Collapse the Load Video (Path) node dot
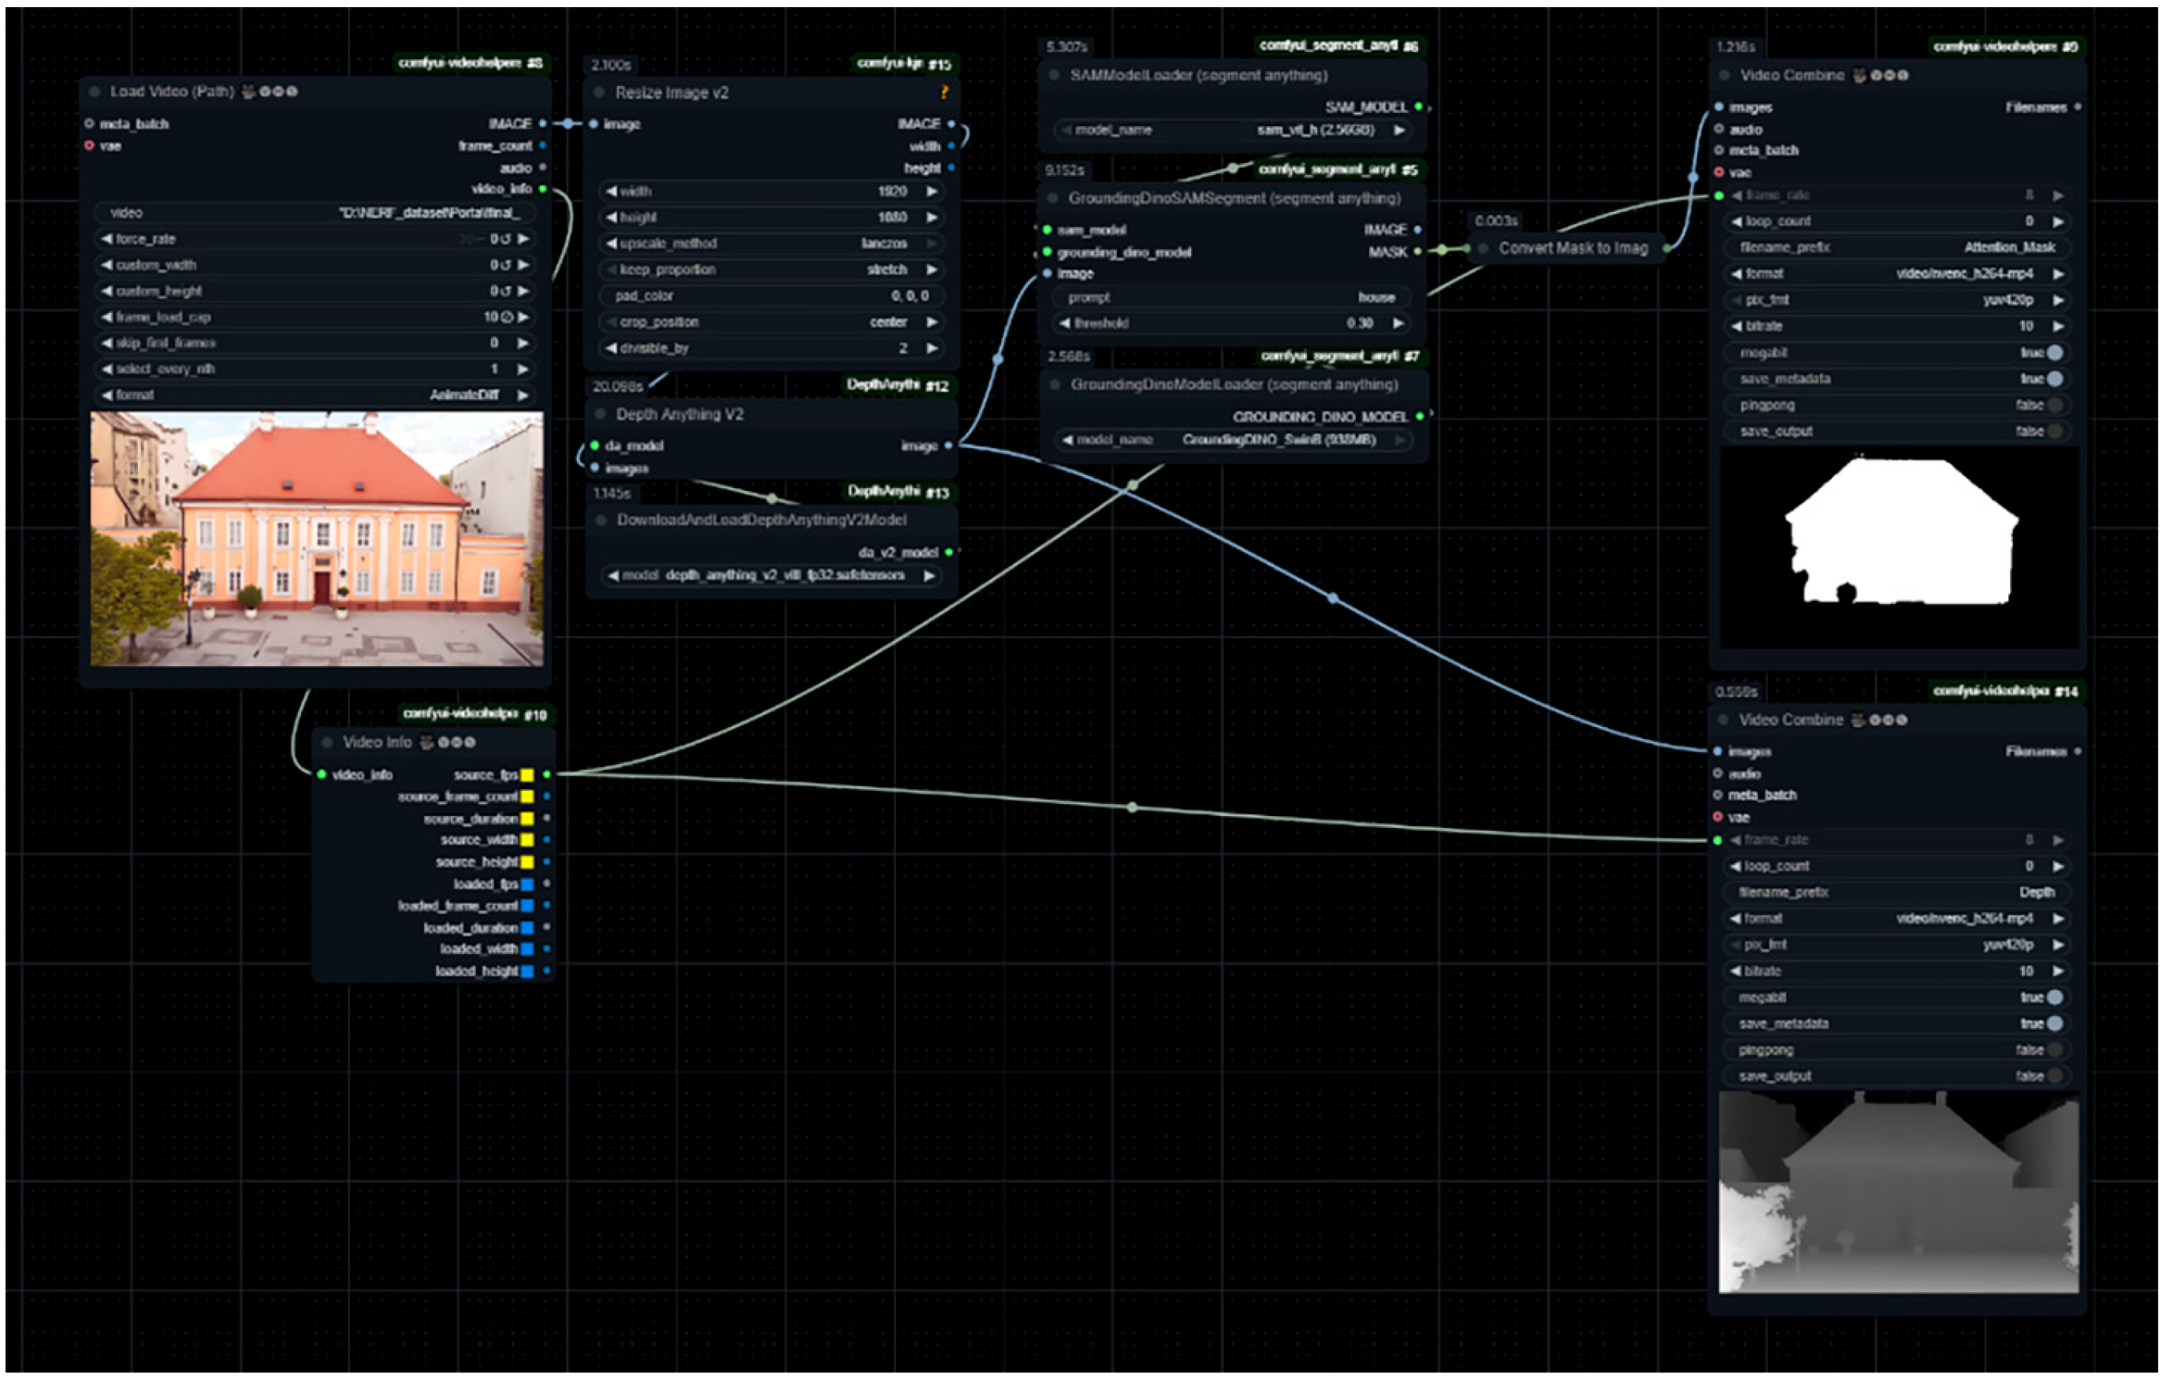This screenshot has height=1386, width=2170. [x=95, y=91]
